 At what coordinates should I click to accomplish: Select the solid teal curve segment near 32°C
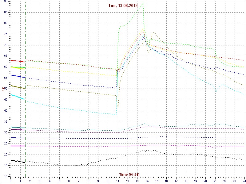point(18,127)
